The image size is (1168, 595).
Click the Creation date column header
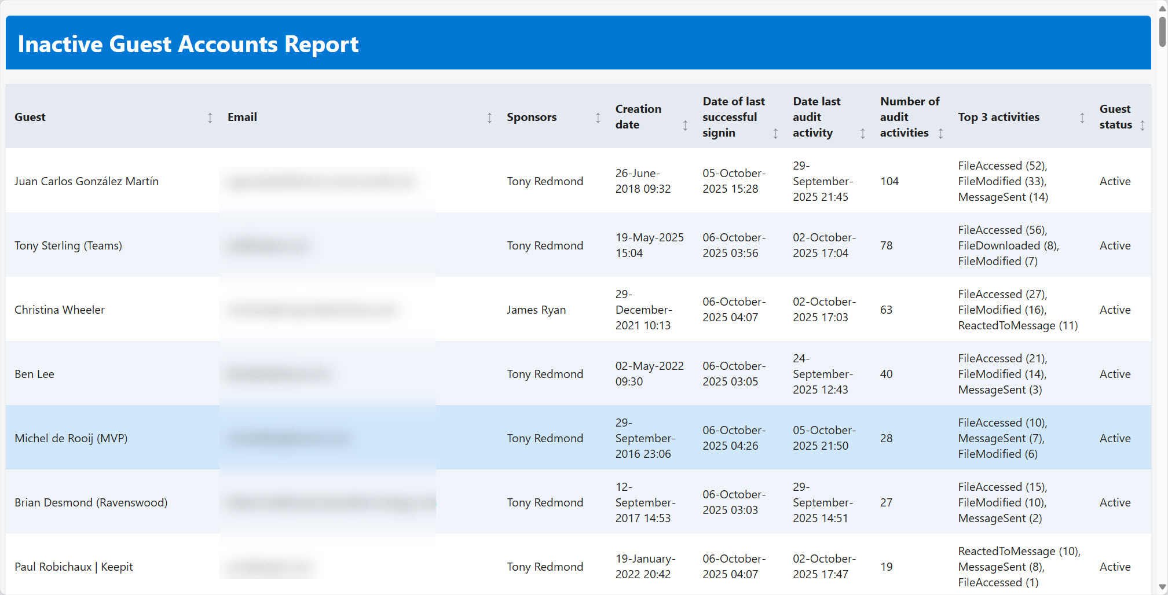[638, 117]
